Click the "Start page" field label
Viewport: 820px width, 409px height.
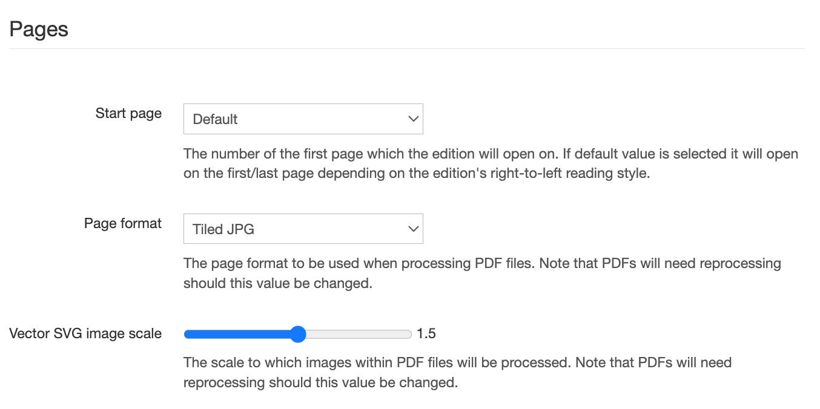coord(128,114)
